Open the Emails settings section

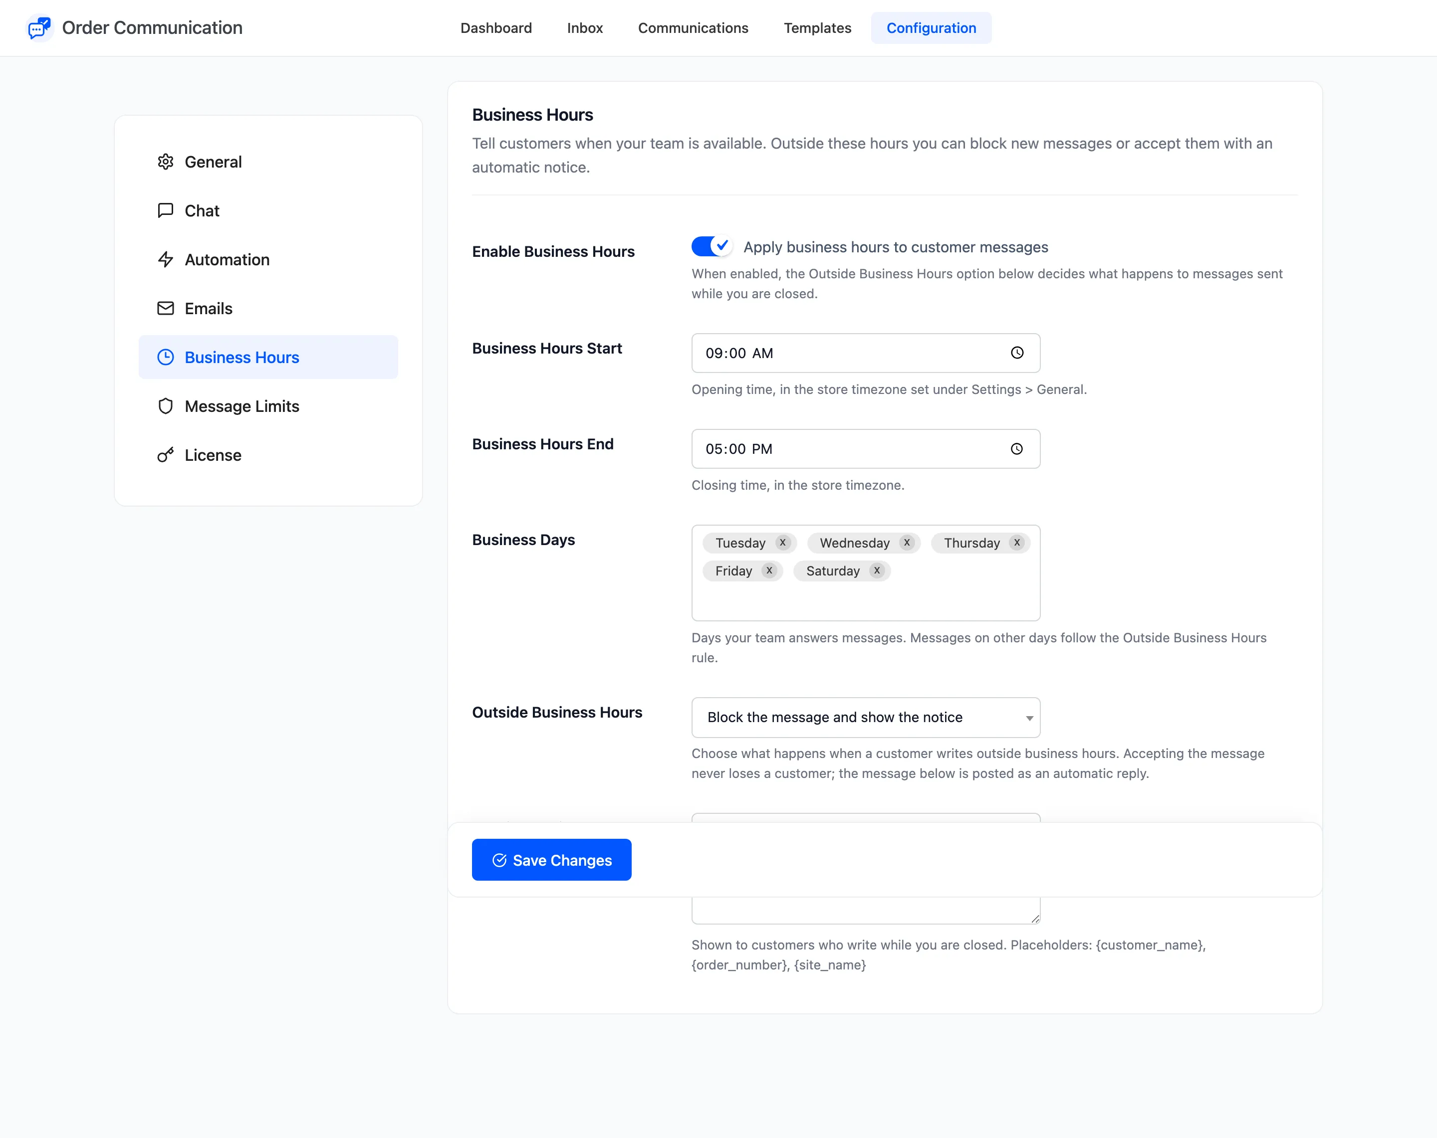(x=268, y=308)
